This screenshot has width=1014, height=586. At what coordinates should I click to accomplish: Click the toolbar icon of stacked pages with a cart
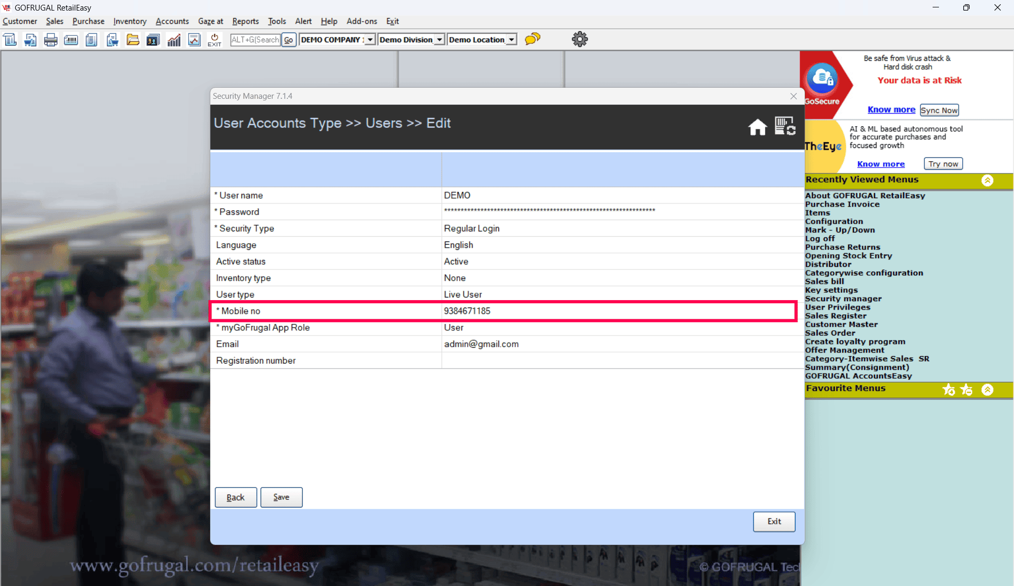(112, 40)
